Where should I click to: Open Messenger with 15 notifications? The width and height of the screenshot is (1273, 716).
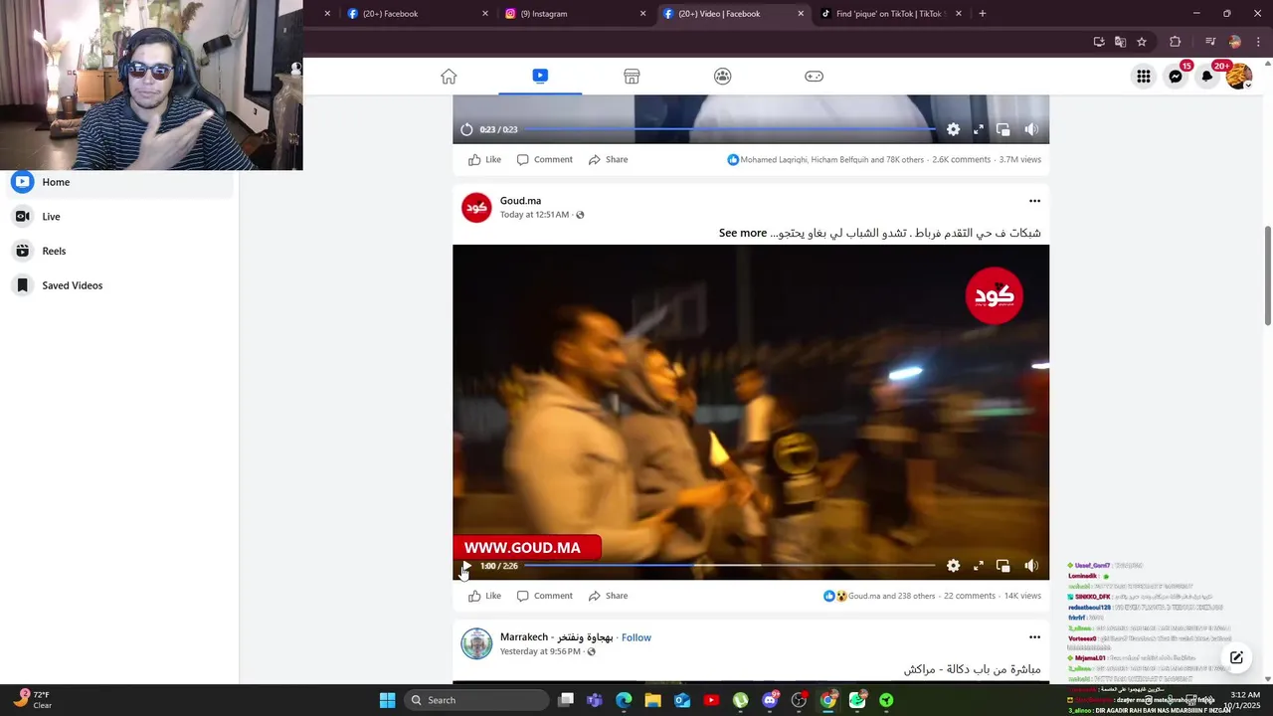pyautogui.click(x=1176, y=77)
